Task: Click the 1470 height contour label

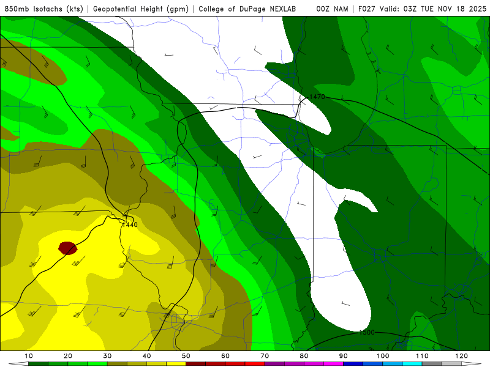Action: [317, 97]
